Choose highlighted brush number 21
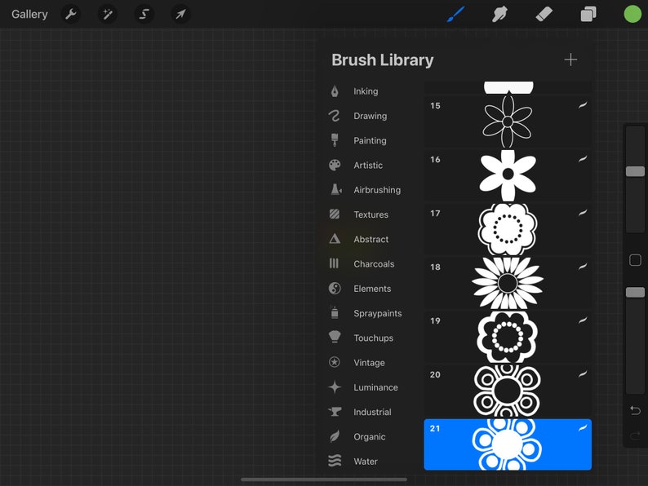This screenshot has width=648, height=486. [508, 444]
